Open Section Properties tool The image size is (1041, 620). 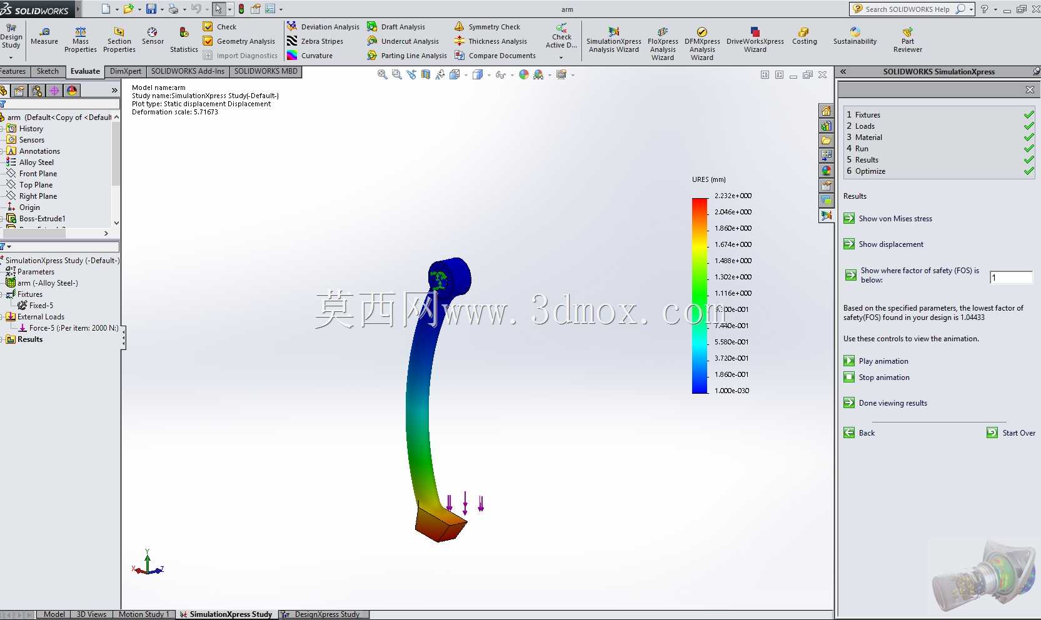[x=119, y=40]
